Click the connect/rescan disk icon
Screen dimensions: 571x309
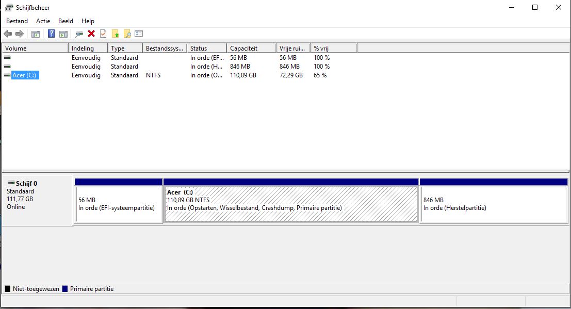(x=79, y=34)
